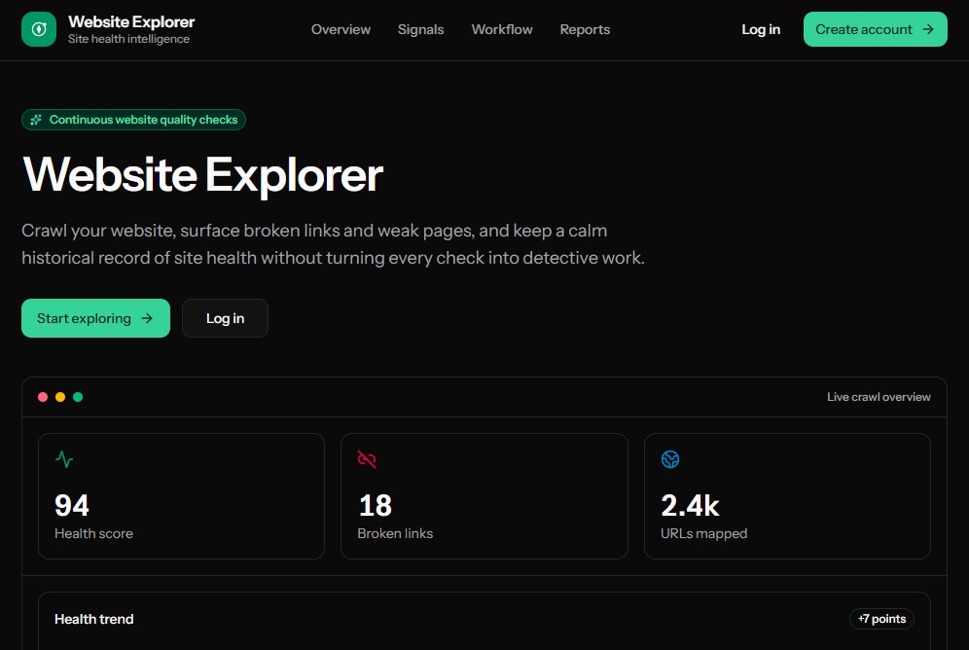Click the sparkle icon in quality checks badge
The image size is (969, 650).
pyautogui.click(x=36, y=120)
